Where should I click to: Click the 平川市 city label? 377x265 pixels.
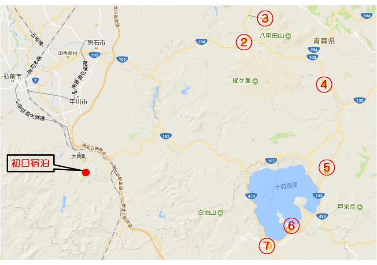pyautogui.click(x=78, y=102)
